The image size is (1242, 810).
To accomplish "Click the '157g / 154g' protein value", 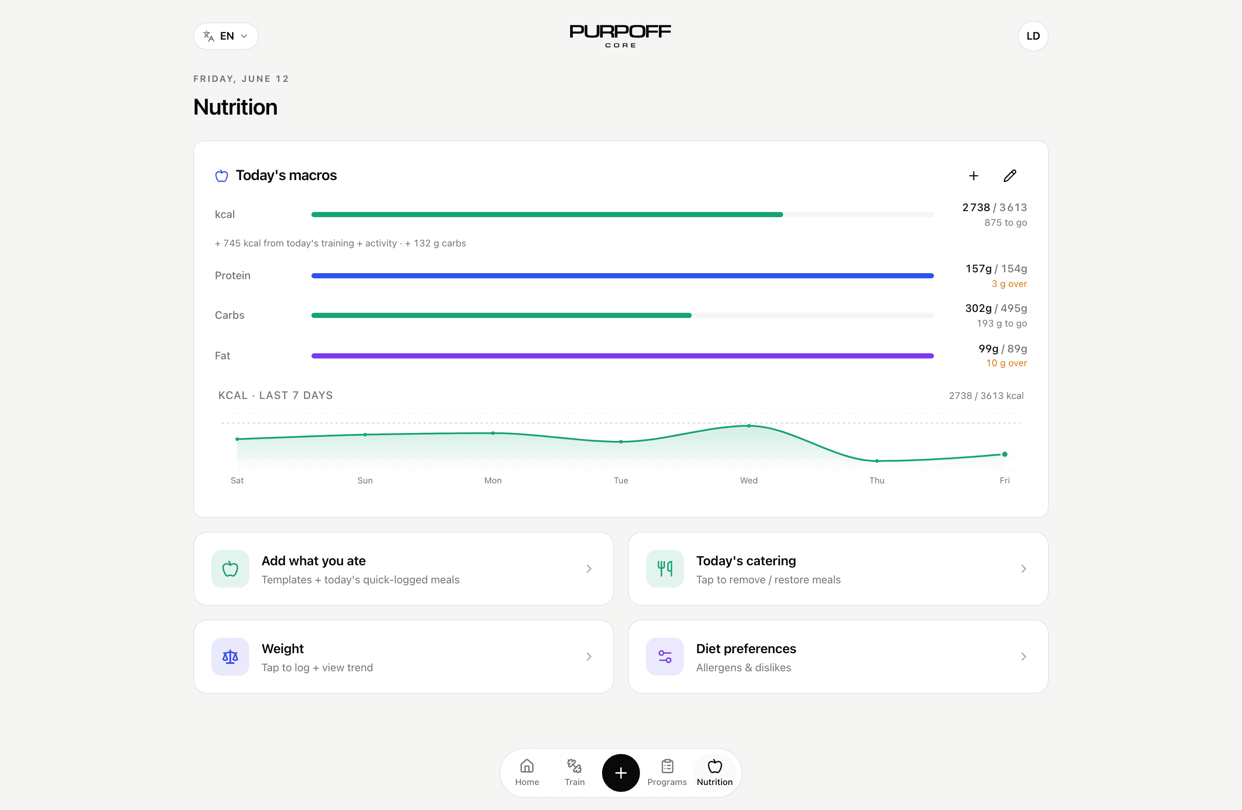I will [996, 268].
